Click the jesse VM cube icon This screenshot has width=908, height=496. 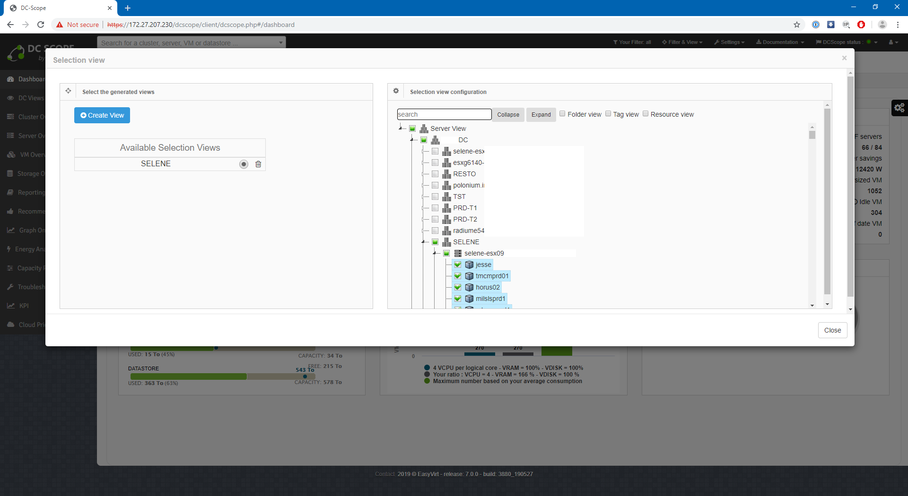(469, 265)
